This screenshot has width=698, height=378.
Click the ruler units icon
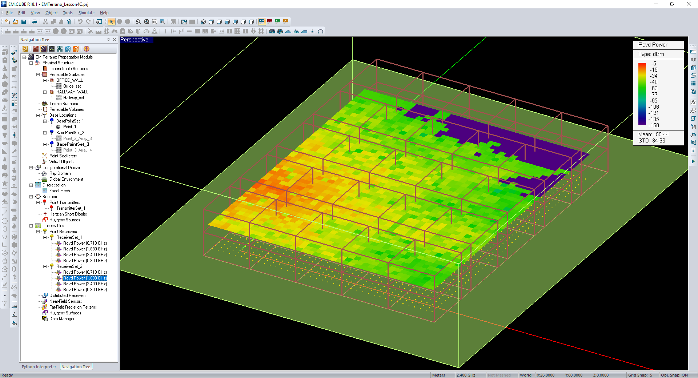click(x=693, y=52)
